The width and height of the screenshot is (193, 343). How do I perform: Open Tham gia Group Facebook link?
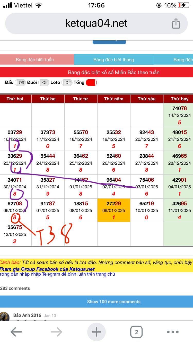47,269
